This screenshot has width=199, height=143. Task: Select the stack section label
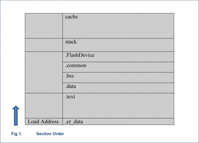point(71,42)
